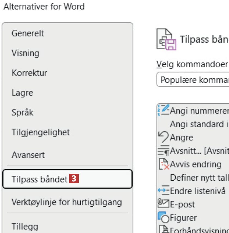Select the Tillegg category
229x233 pixels.
pos(68,226)
